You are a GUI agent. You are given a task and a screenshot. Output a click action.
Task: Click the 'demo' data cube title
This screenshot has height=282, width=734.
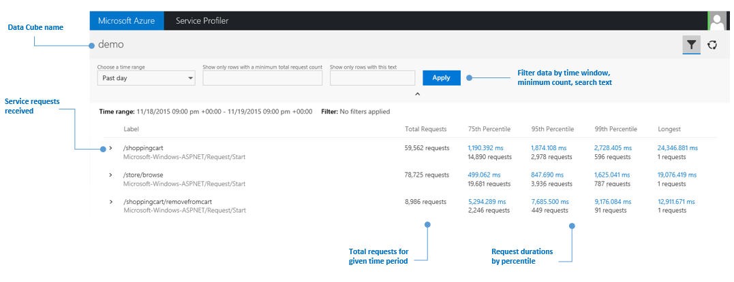point(111,45)
